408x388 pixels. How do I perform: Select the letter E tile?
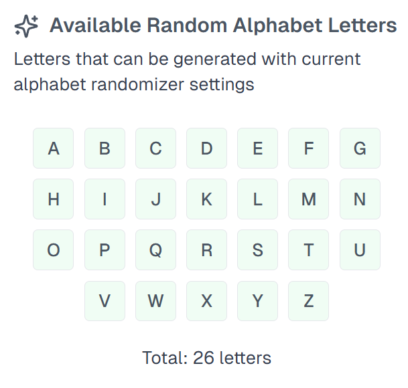pyautogui.click(x=257, y=149)
